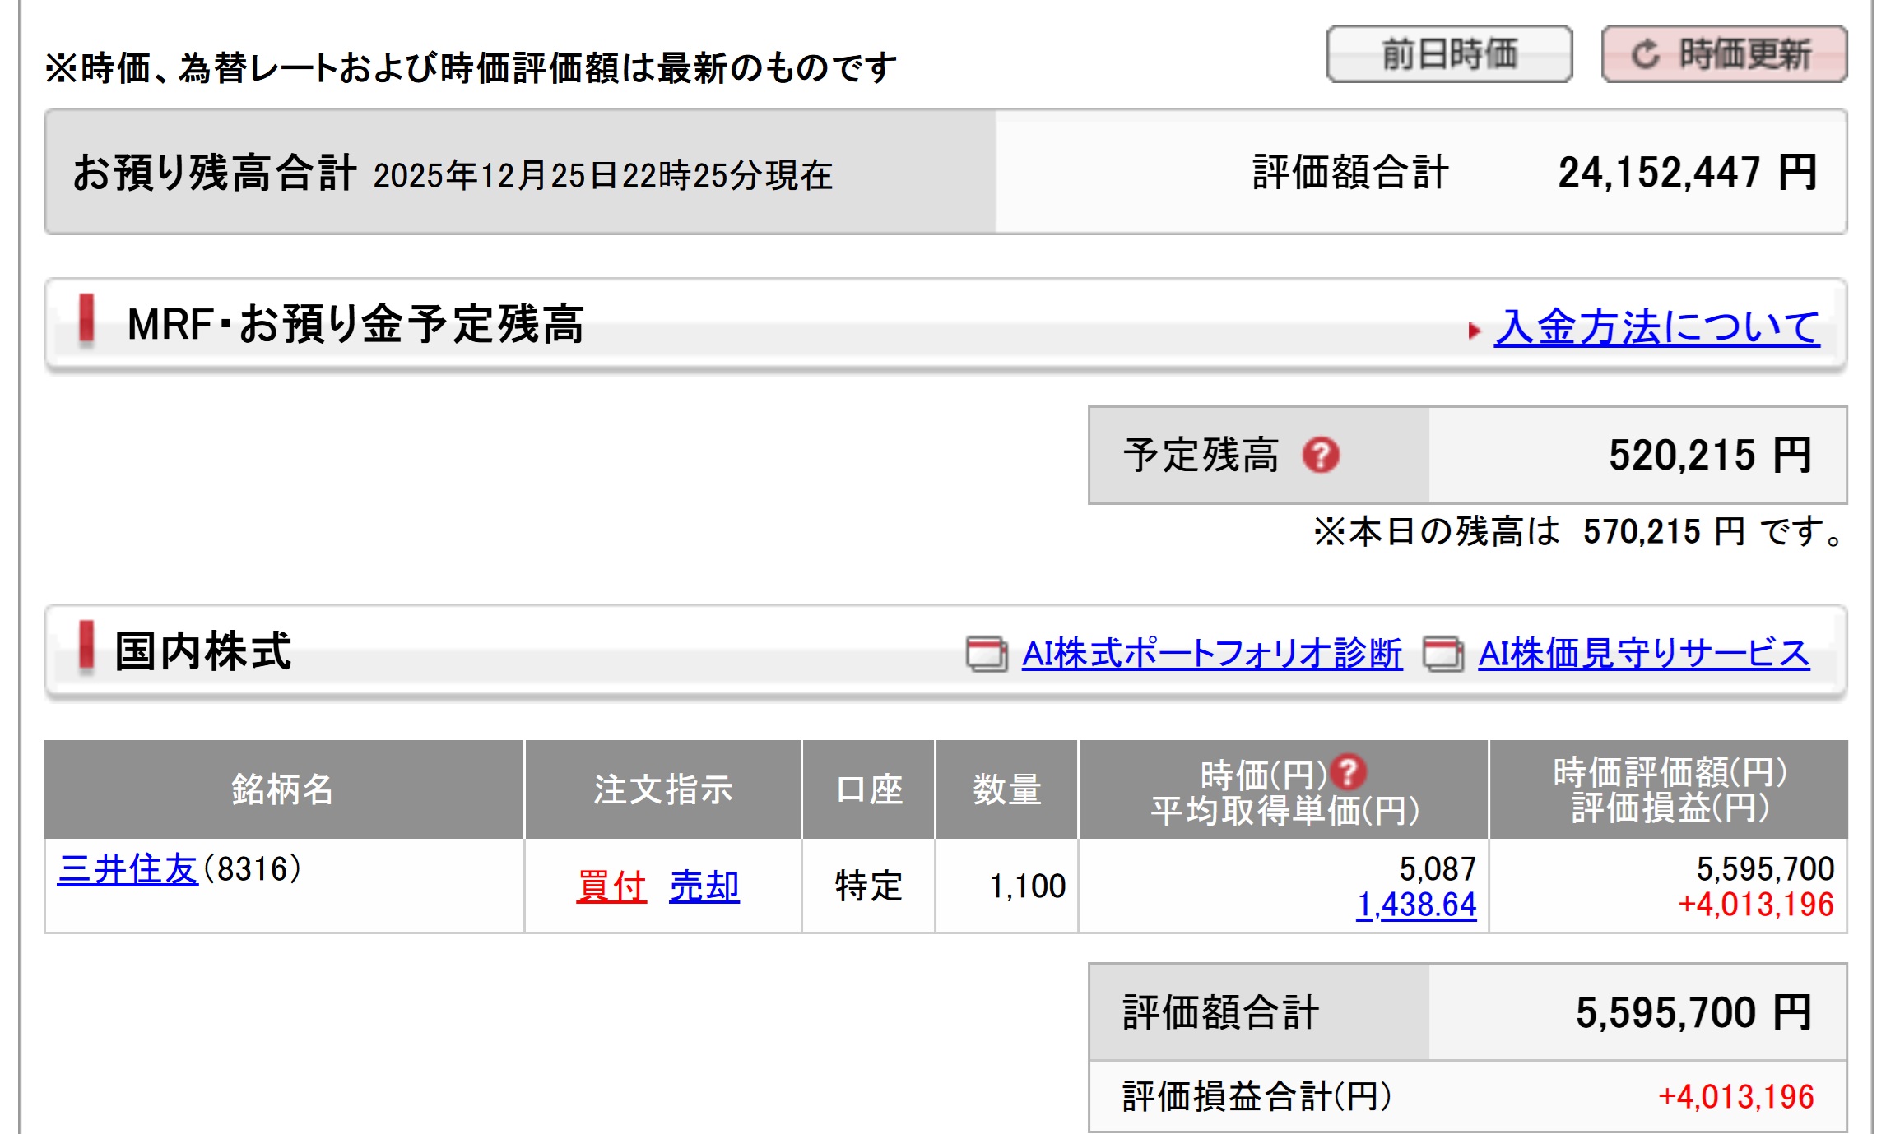The height and width of the screenshot is (1134, 1886).
Task: Click the window icon before AI株価見守りサービス
Action: tap(1443, 655)
